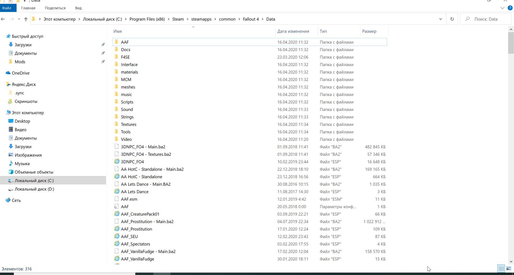Click the vertical scrollbar down arrow
Screen dimensions: 514x275
(511, 262)
